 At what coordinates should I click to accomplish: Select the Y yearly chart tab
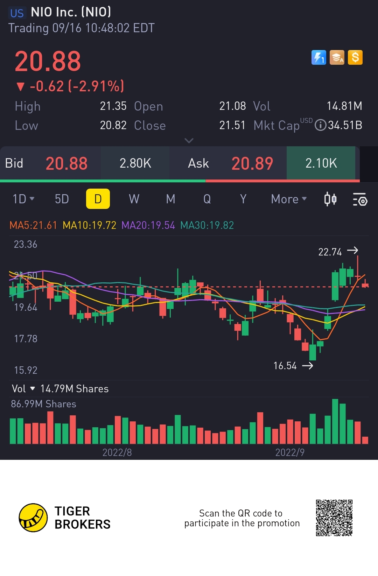click(x=243, y=199)
